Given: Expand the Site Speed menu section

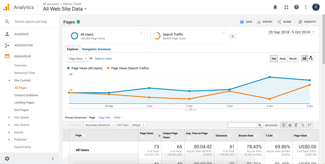Looking at the screenshot, I should (21, 117).
